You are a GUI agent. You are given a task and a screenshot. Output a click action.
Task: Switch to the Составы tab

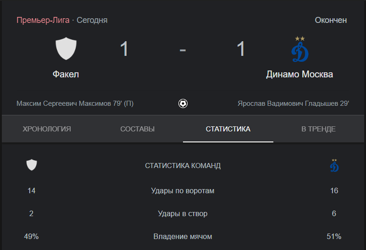coord(138,129)
